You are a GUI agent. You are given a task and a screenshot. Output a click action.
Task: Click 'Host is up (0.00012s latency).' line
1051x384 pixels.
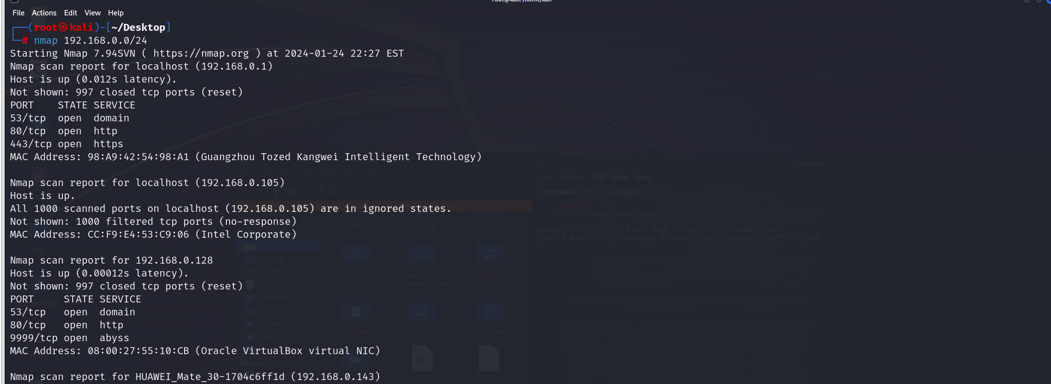pyautogui.click(x=100, y=273)
